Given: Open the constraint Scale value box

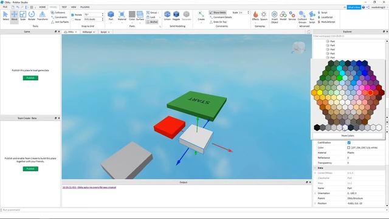Looking at the screenshot, I should coord(244,12).
